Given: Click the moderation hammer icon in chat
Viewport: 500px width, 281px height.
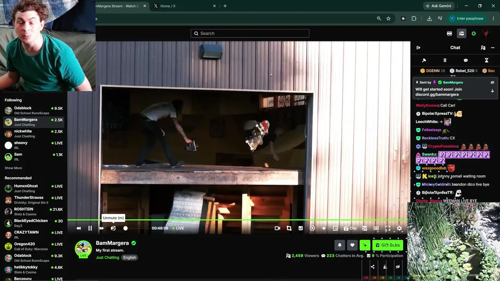Looking at the screenshot, I should coord(424,60).
